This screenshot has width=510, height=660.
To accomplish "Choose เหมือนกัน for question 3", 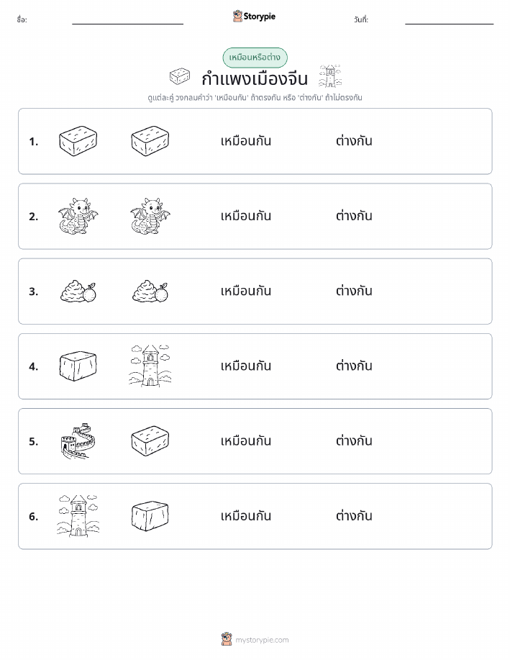I will pos(246,291).
